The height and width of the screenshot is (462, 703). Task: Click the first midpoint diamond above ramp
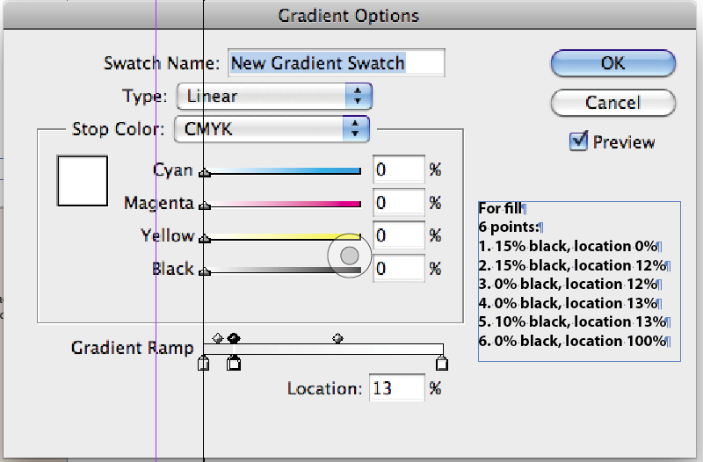click(217, 338)
